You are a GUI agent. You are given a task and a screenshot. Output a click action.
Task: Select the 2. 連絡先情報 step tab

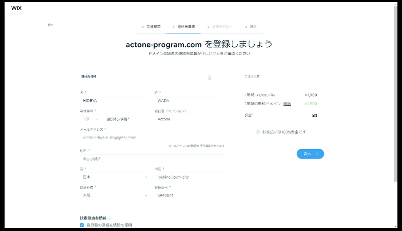(x=184, y=27)
